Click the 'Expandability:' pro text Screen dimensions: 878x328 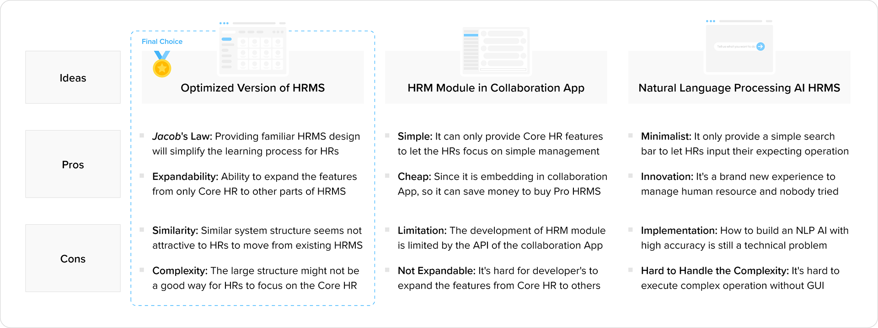click(x=185, y=177)
